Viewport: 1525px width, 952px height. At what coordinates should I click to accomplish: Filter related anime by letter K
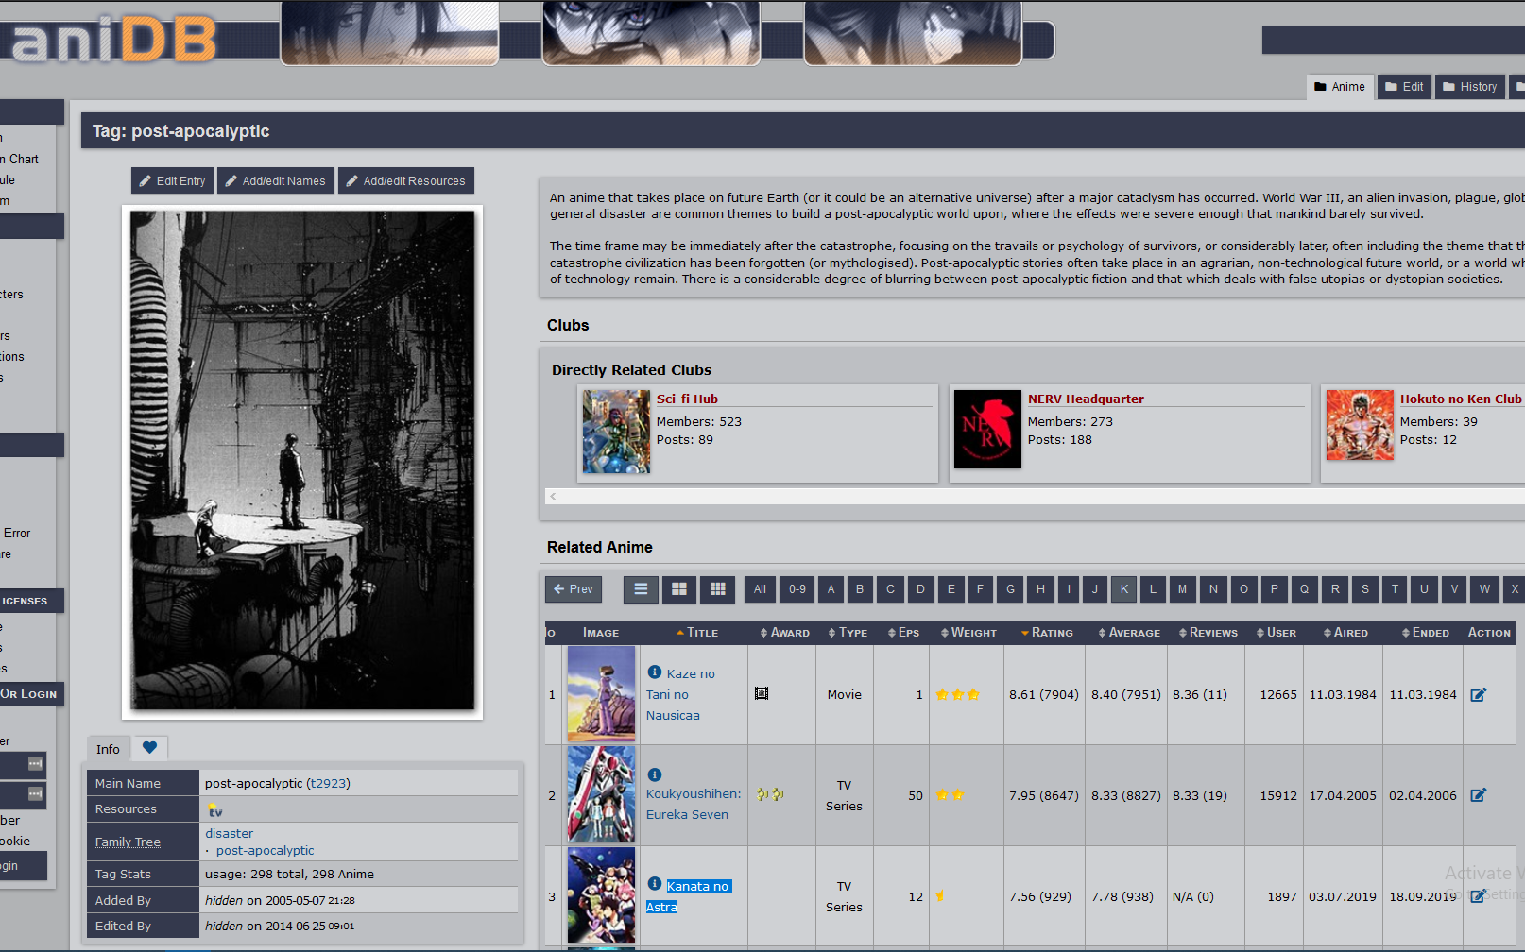point(1123,589)
